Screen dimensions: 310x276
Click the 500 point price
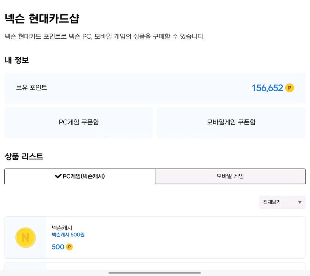click(58, 247)
